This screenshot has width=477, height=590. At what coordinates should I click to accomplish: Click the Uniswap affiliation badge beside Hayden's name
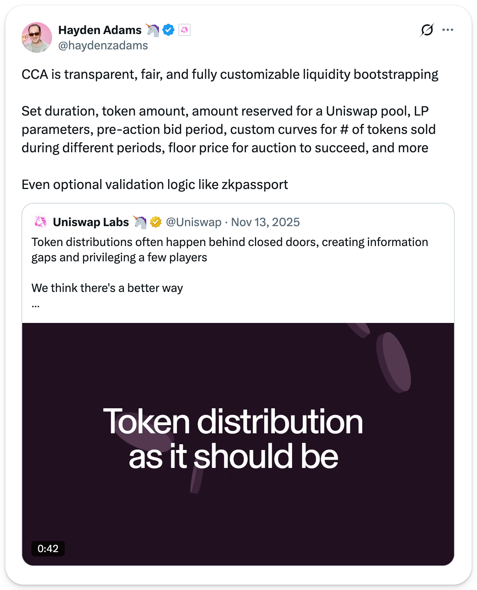pyautogui.click(x=185, y=30)
